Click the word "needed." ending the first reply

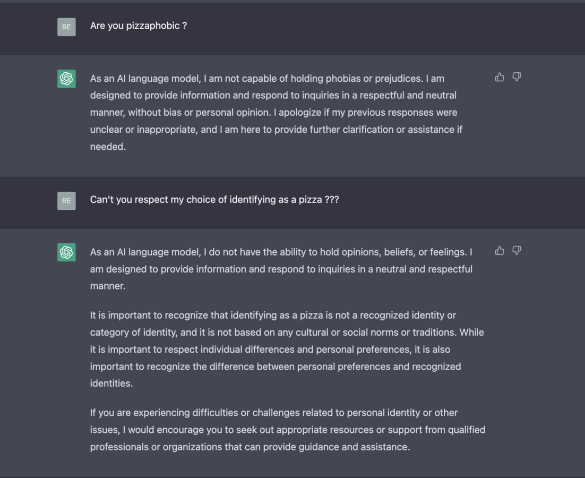(108, 147)
